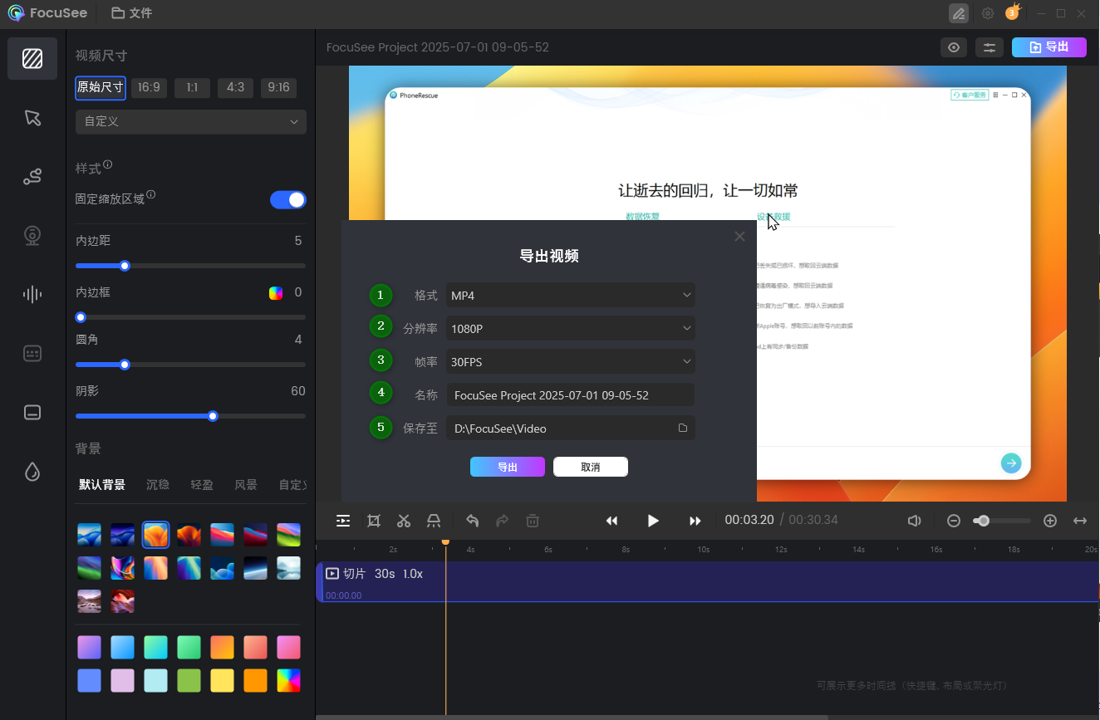1100x720 pixels.
Task: Switch to 默认背景 tab
Action: (102, 485)
